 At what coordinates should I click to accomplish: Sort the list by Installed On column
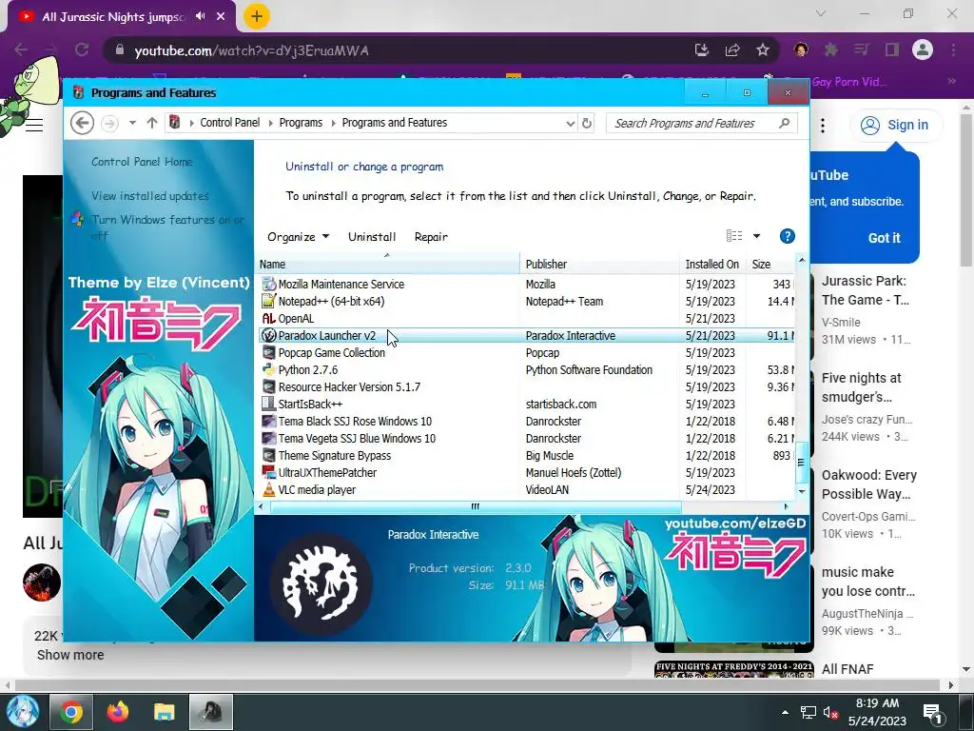[x=713, y=264]
